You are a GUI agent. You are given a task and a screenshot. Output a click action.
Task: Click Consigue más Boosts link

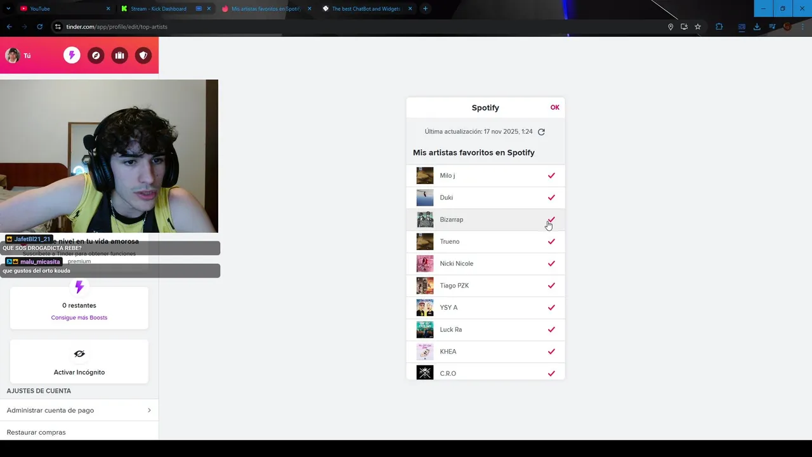pos(79,317)
